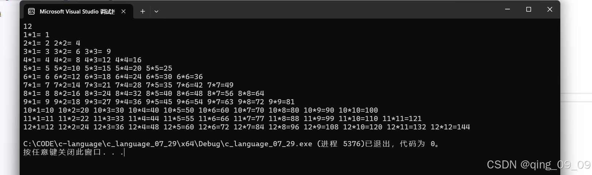The height and width of the screenshot is (175, 592).
Task: Click the CSDN @qing_09_09 watermark
Action: pyautogui.click(x=539, y=165)
